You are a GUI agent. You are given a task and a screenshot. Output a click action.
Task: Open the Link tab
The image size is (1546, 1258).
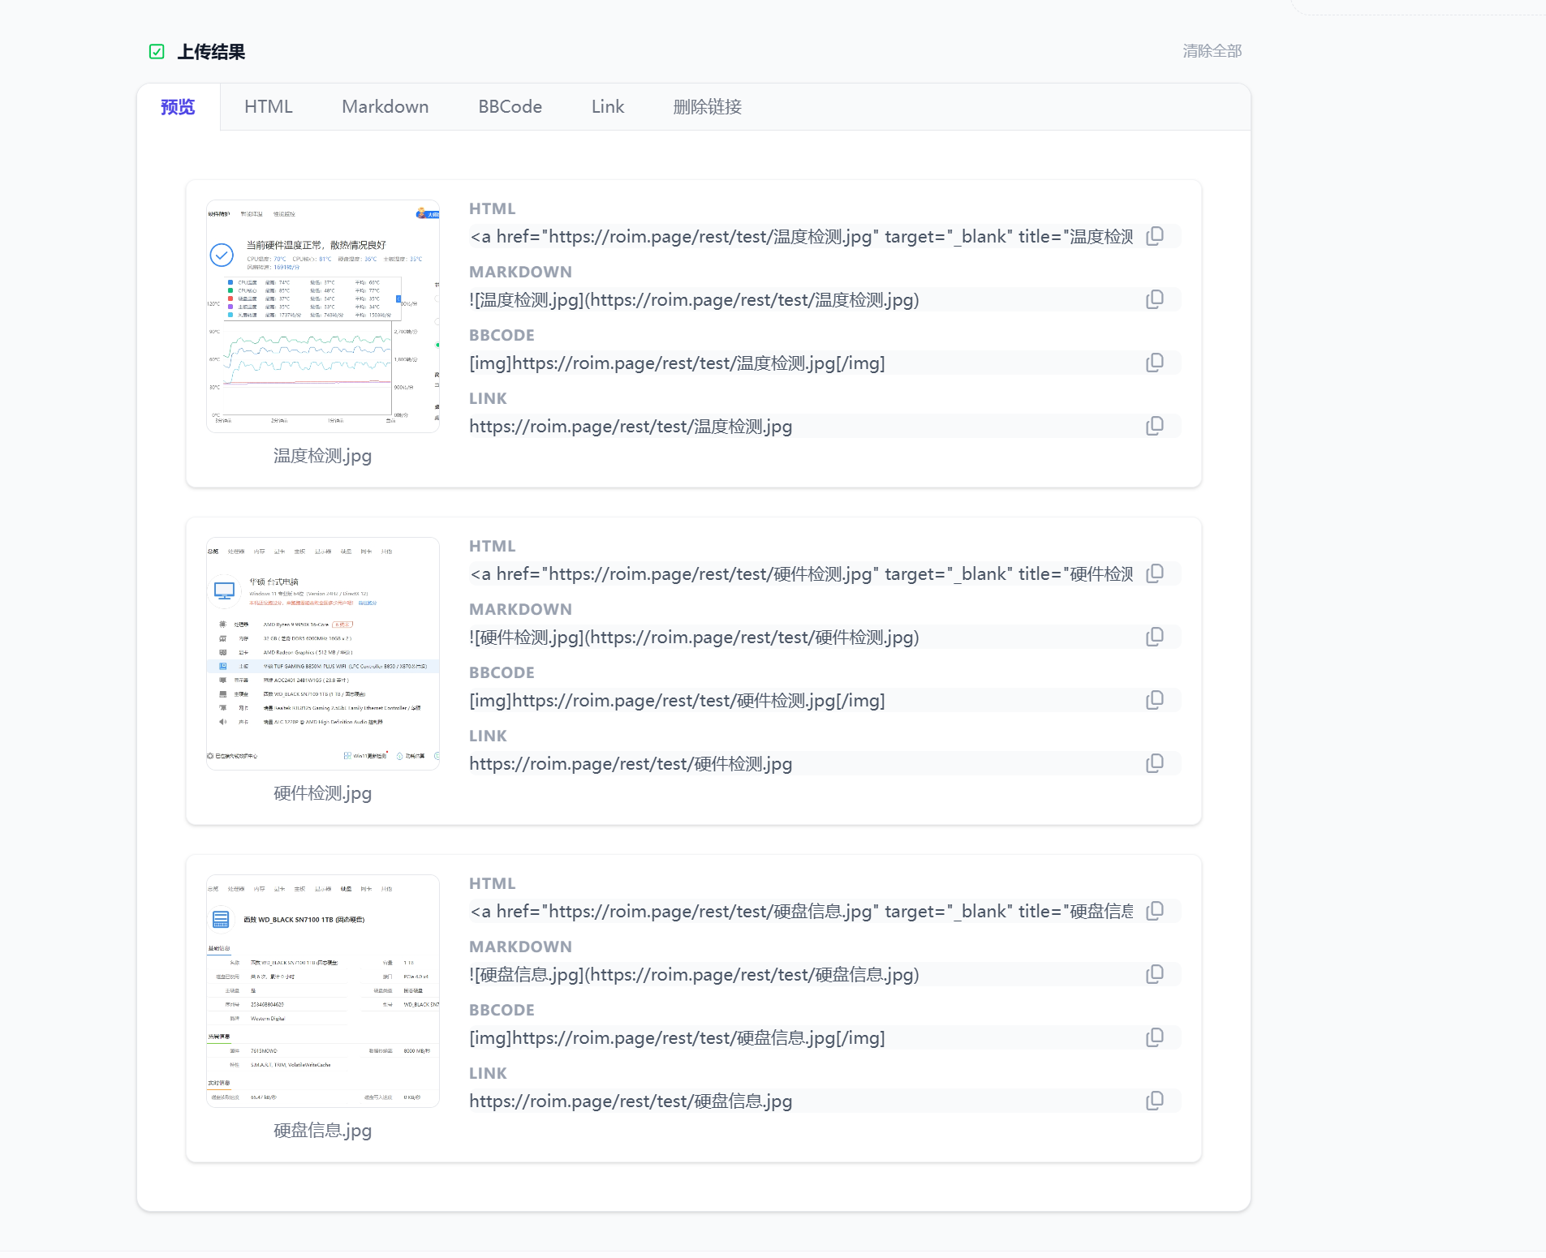[608, 107]
